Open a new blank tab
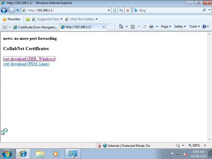Viewport: 212px width, 159px height. (111, 27)
